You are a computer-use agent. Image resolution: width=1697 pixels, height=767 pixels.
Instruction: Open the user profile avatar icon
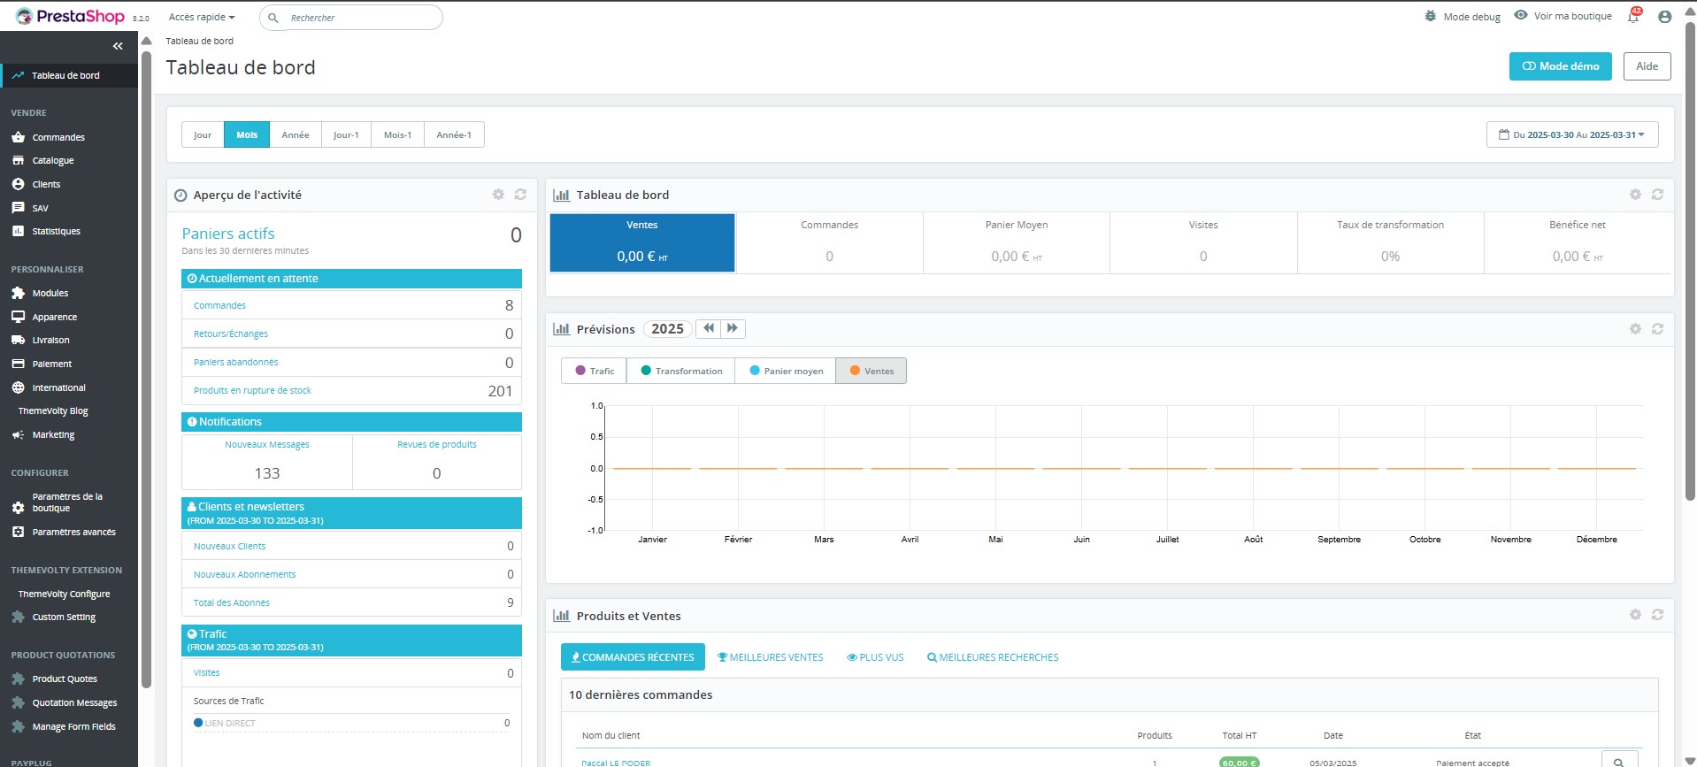1664,17
